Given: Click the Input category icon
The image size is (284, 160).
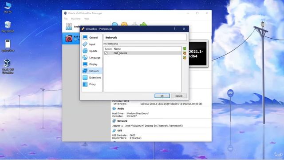Looking at the screenshot, I should (85, 44).
